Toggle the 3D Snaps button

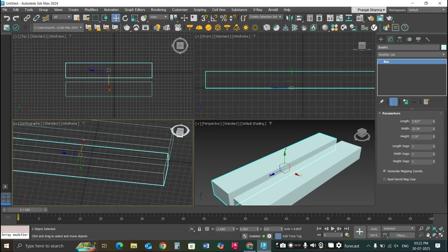point(205,18)
